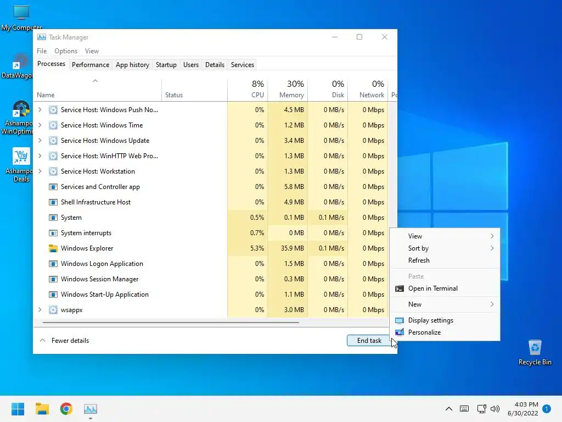Expand Service Host: Workstation row
The height and width of the screenshot is (422, 562).
click(x=40, y=171)
